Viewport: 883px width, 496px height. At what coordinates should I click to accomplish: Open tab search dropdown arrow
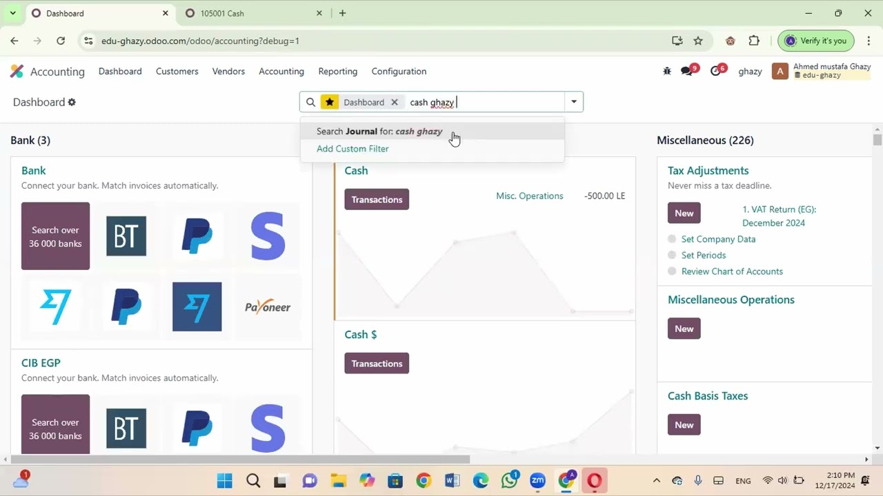click(x=12, y=13)
